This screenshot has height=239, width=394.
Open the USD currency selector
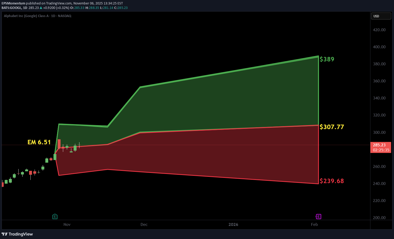click(381, 16)
